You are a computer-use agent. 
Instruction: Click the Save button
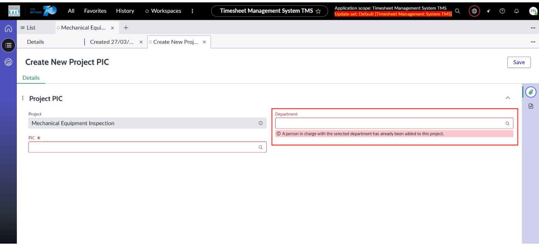(519, 62)
